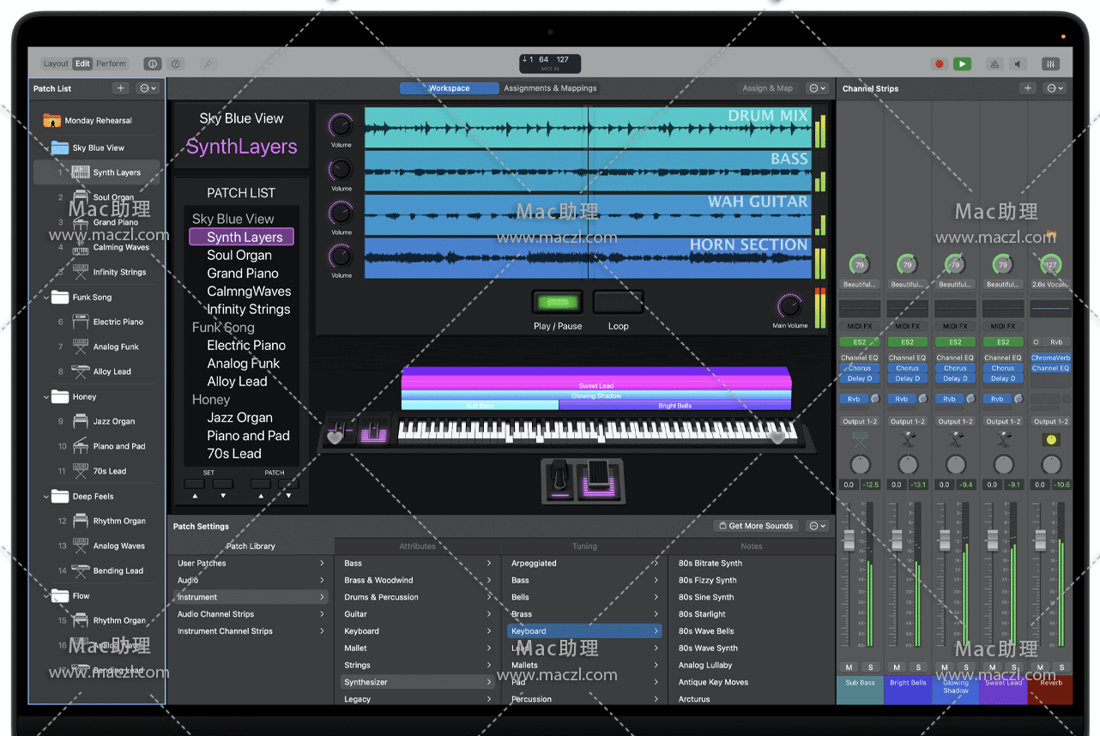Select the Jazz Organ patch in sidebar
Viewport: 1100px width, 736px height.
pos(113,421)
